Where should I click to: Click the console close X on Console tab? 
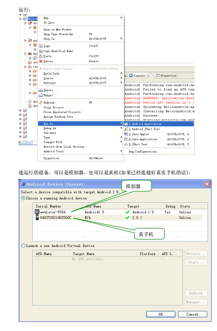(148, 76)
